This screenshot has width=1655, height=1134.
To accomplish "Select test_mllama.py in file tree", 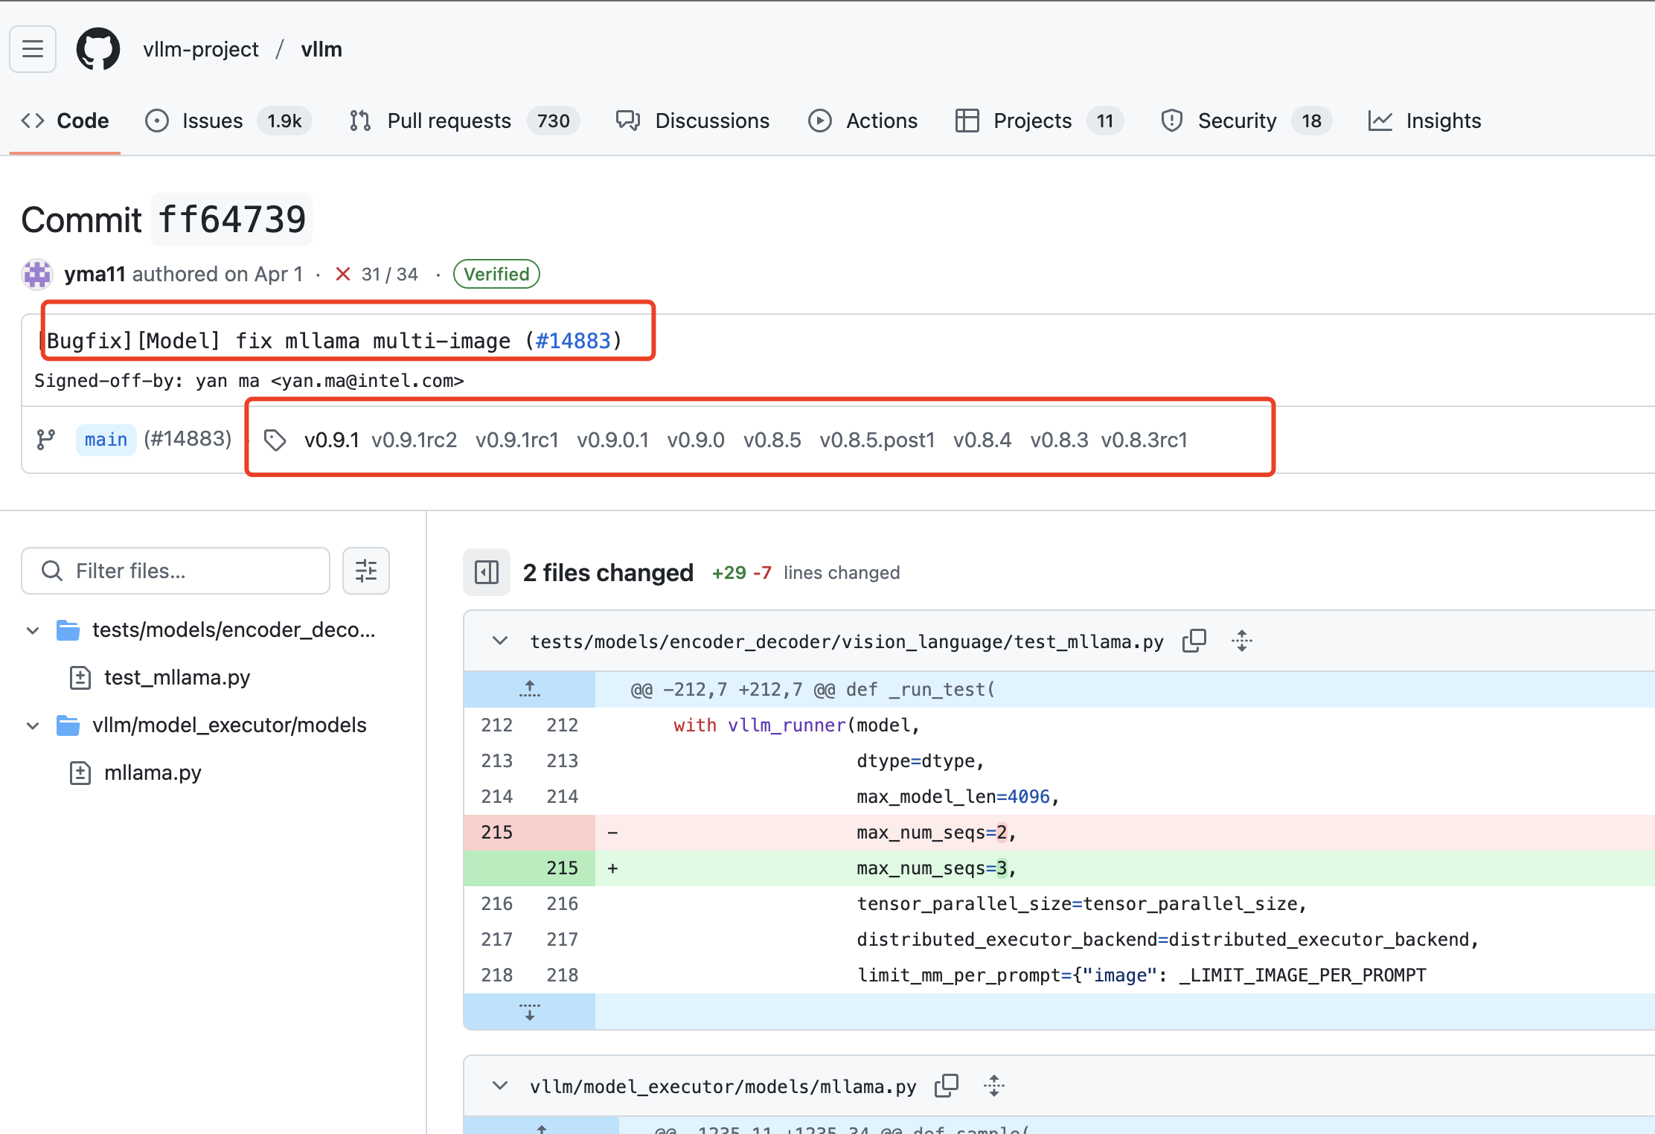I will (x=177, y=678).
